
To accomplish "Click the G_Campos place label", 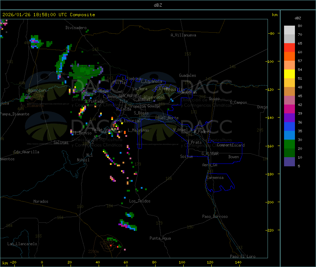I will (x=239, y=102).
